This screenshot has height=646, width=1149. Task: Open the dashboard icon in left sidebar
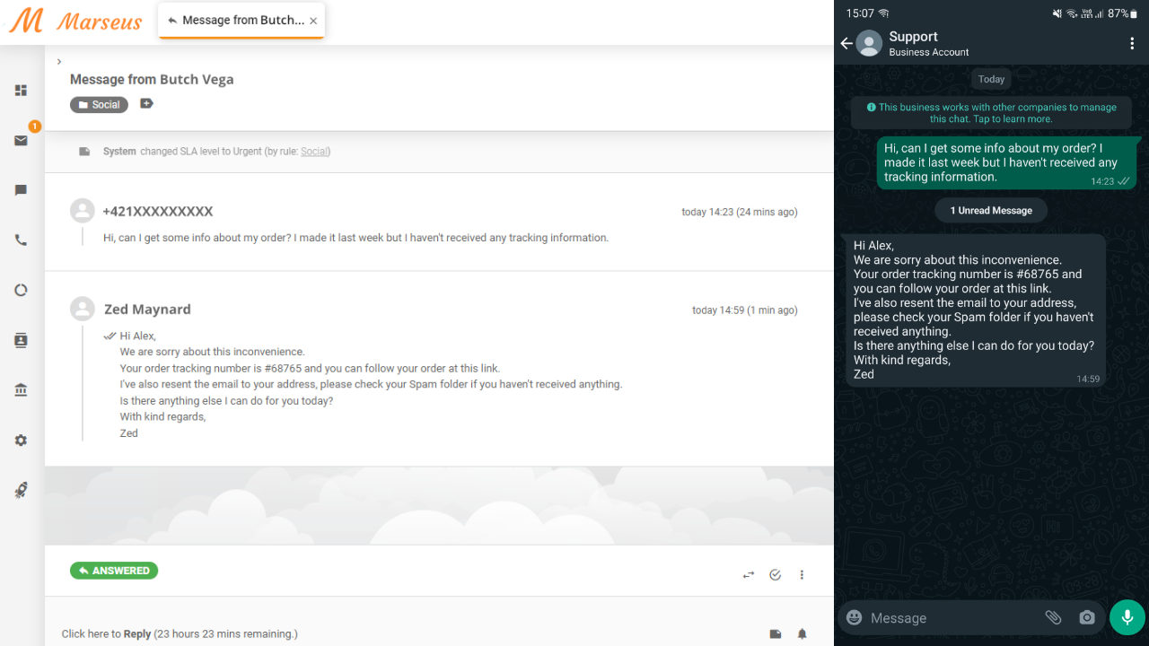(x=21, y=91)
